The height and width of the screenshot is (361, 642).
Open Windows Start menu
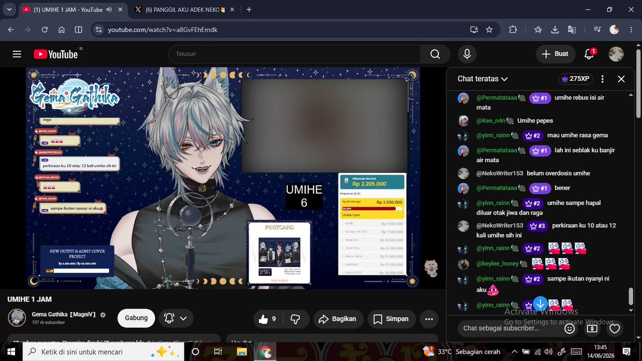pyautogui.click(x=11, y=351)
